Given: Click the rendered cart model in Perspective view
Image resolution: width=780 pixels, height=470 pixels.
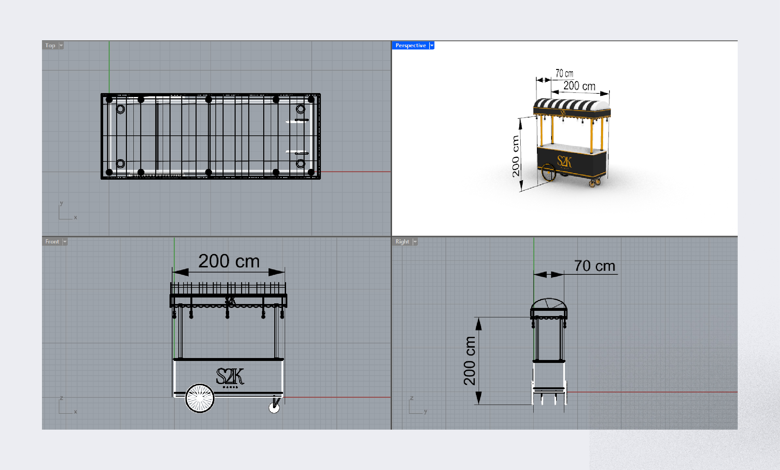Looking at the screenshot, I should point(572,143).
